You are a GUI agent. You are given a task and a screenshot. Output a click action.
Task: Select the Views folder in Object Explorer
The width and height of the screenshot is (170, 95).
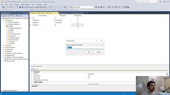[x=11, y=32]
